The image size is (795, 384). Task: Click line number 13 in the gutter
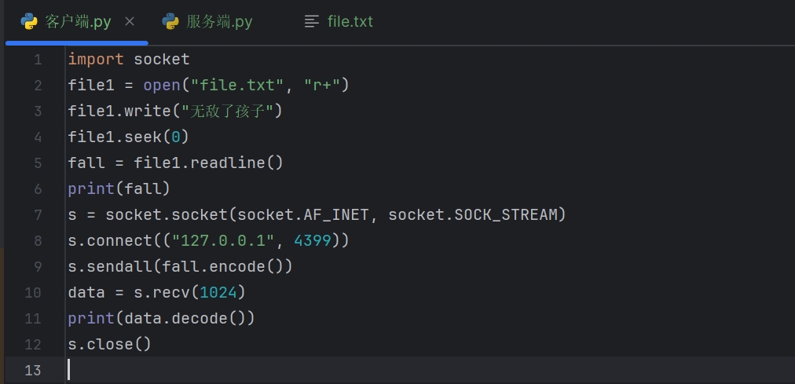(34, 370)
